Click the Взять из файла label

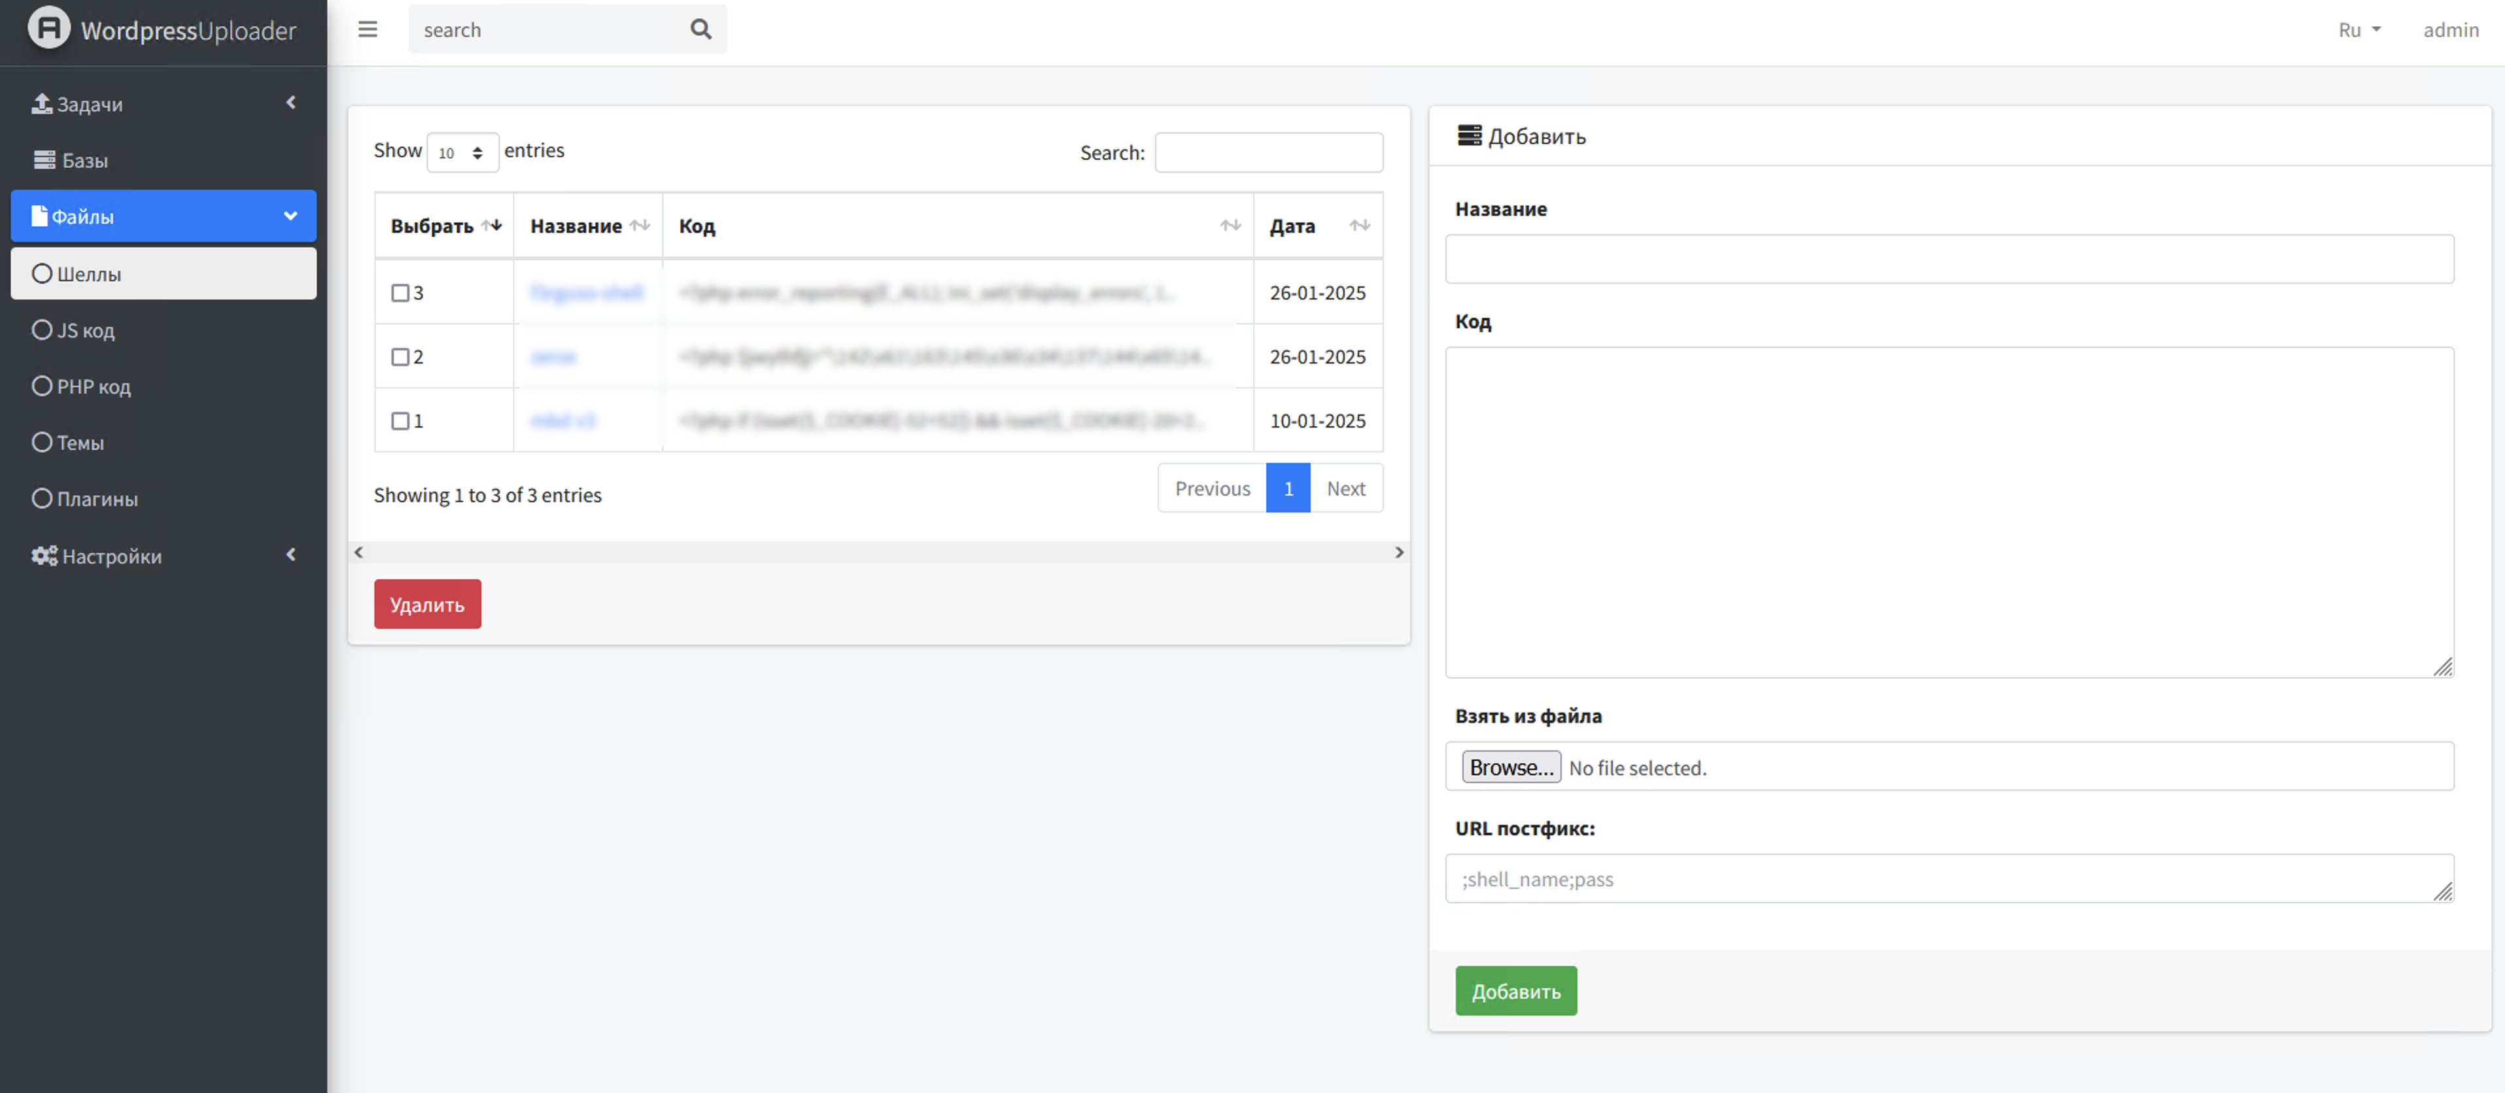click(1528, 716)
